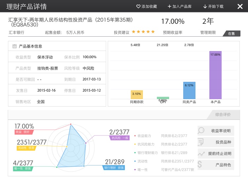The width and height of the screenshot is (248, 186).
Task: Click the yellow bullet next to 抗风险能力
Action: 135,144
